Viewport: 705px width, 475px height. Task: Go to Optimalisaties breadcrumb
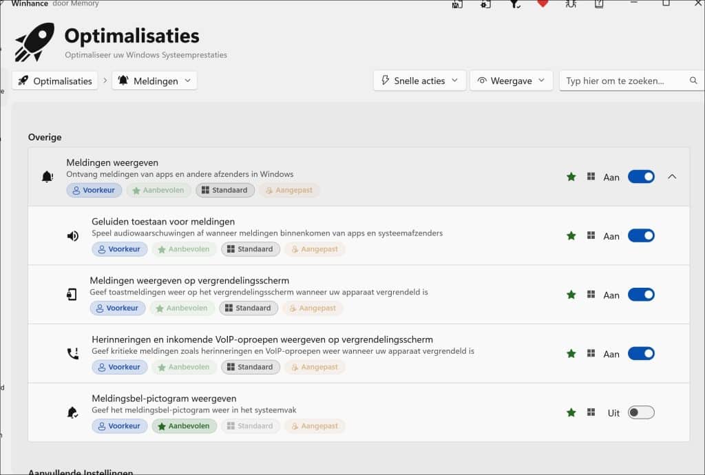coord(55,81)
